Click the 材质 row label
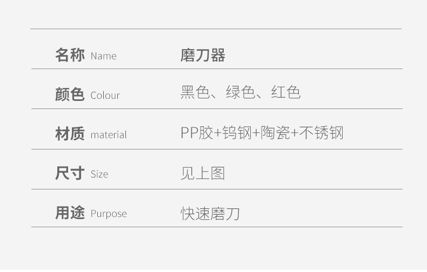The image size is (427, 272). tap(70, 134)
